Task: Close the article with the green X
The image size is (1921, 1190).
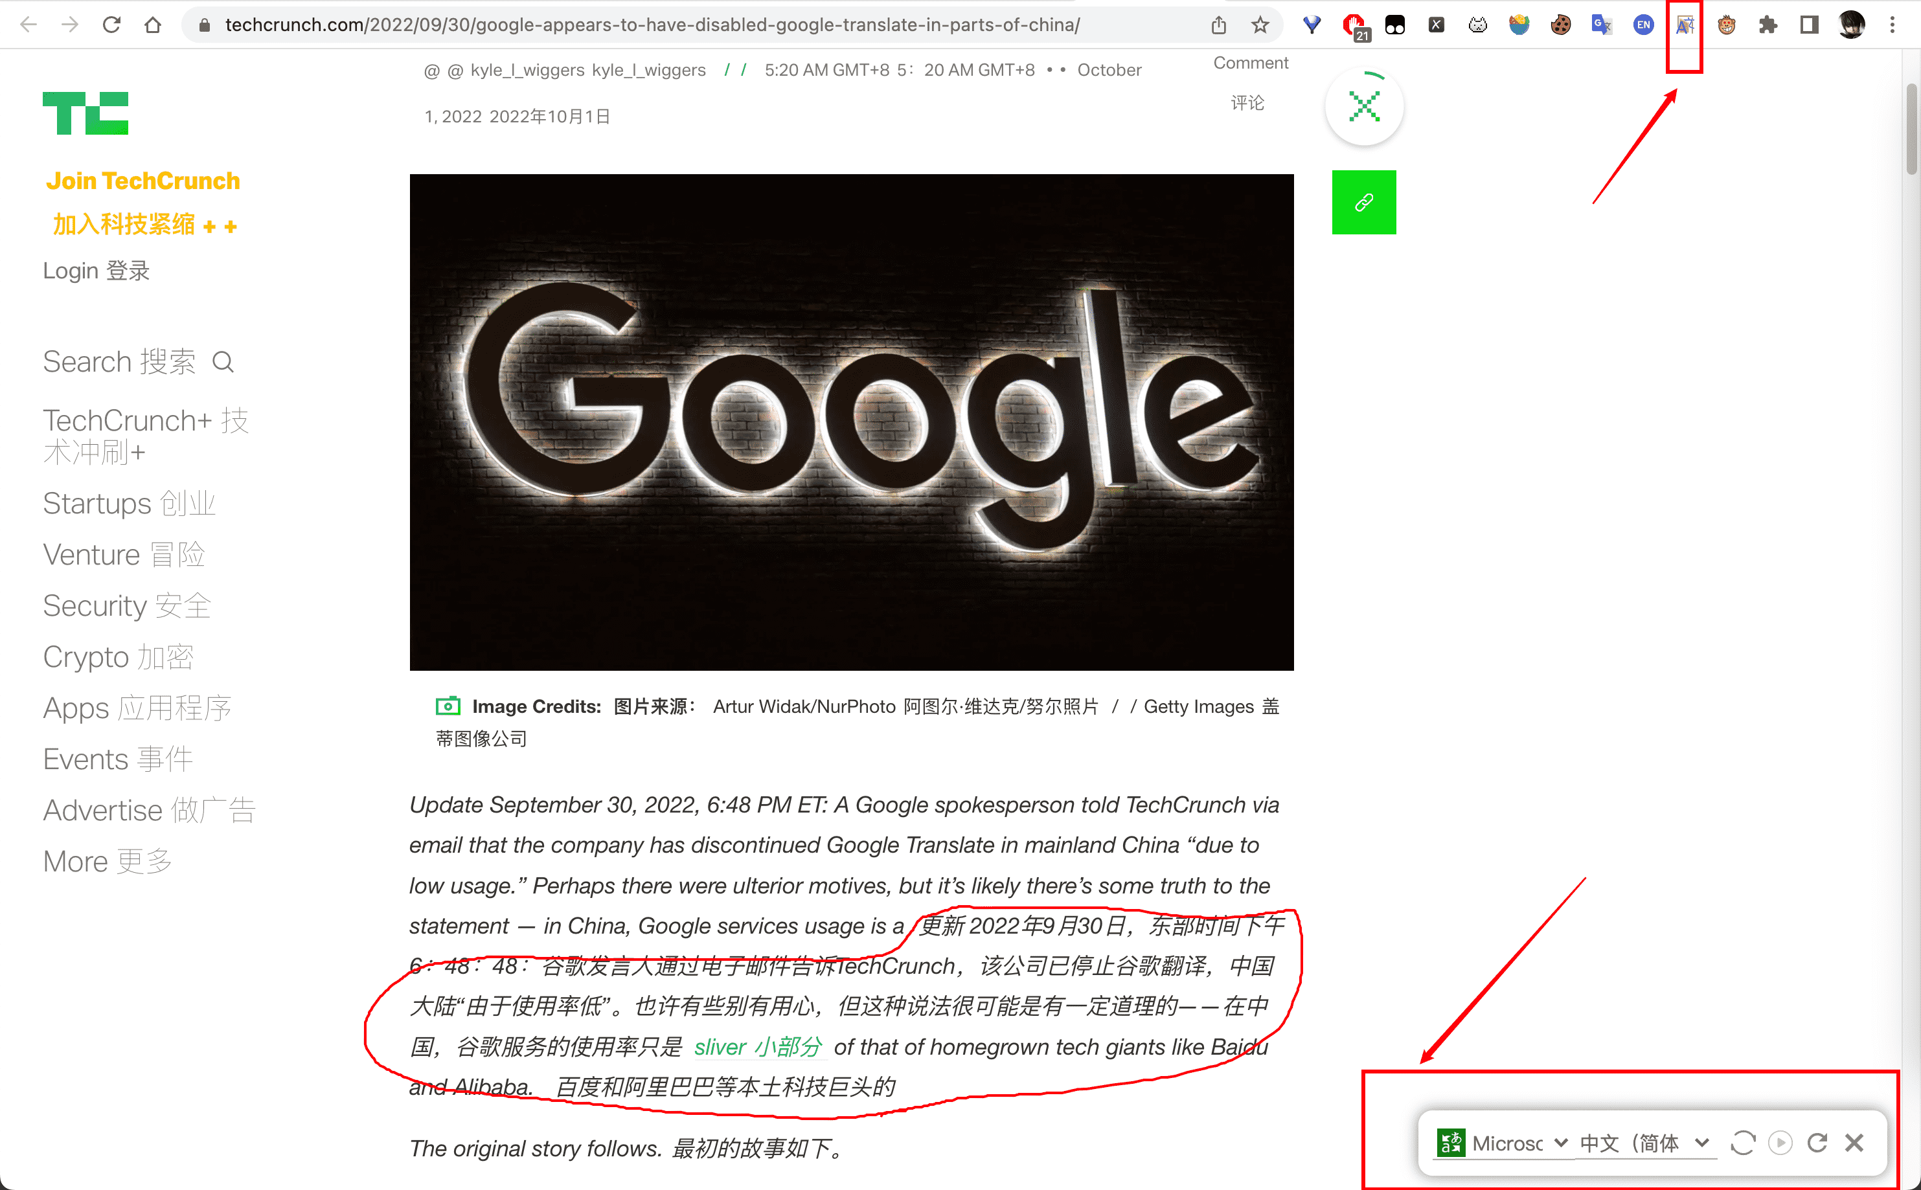Action: coord(1363,106)
